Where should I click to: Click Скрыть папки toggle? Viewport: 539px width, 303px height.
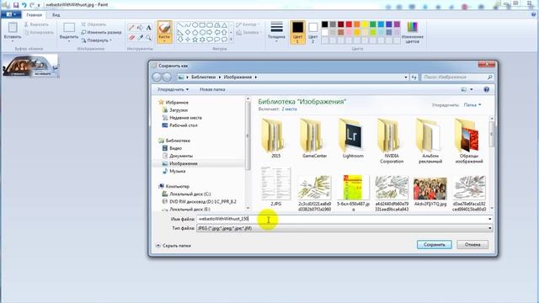173,246
